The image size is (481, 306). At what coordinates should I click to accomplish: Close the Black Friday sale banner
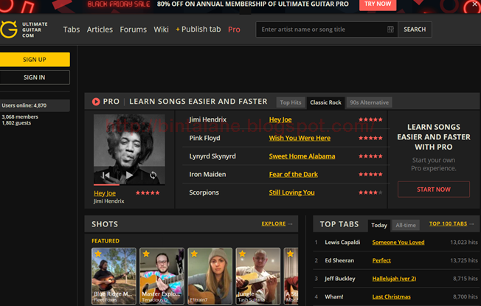pos(474,4)
